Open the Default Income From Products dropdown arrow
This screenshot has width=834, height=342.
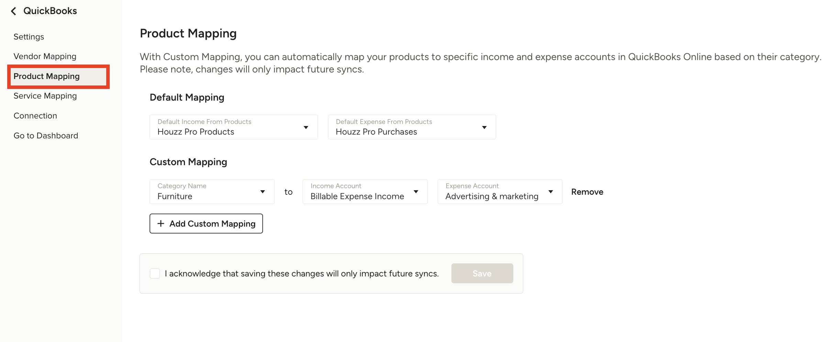coord(306,127)
